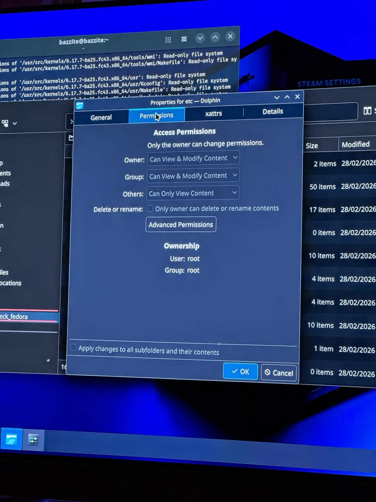376x502 pixels.
Task: Check Apply changes to all subfolders
Action: (73, 347)
